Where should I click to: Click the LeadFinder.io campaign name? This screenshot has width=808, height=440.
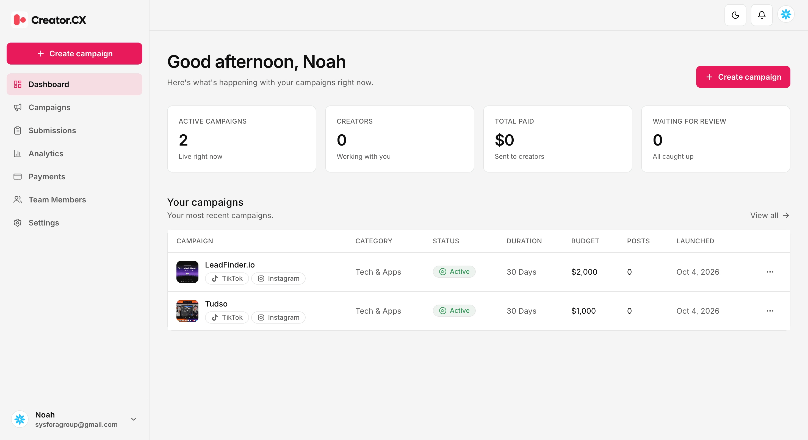coord(229,265)
